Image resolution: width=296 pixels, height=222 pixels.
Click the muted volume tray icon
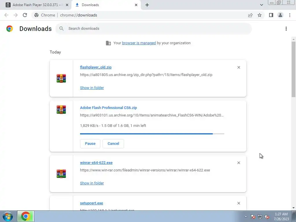[267, 217]
